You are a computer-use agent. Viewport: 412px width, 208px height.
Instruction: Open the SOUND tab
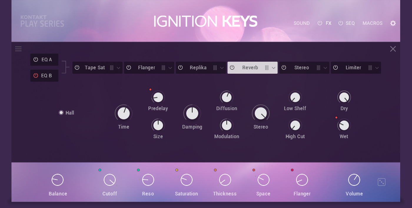302,23
